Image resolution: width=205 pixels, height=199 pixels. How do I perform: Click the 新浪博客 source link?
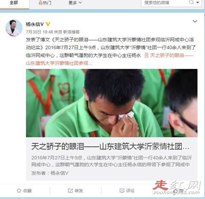71,32
